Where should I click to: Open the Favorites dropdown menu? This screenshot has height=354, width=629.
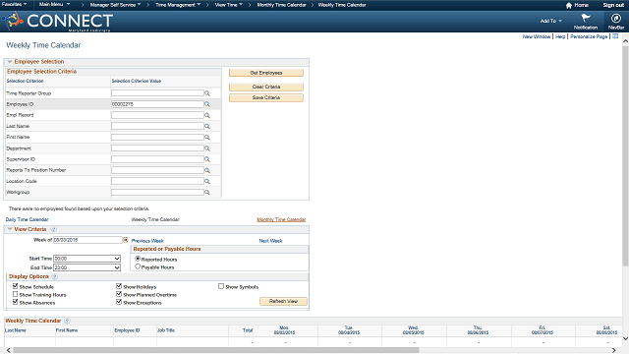[14, 4]
